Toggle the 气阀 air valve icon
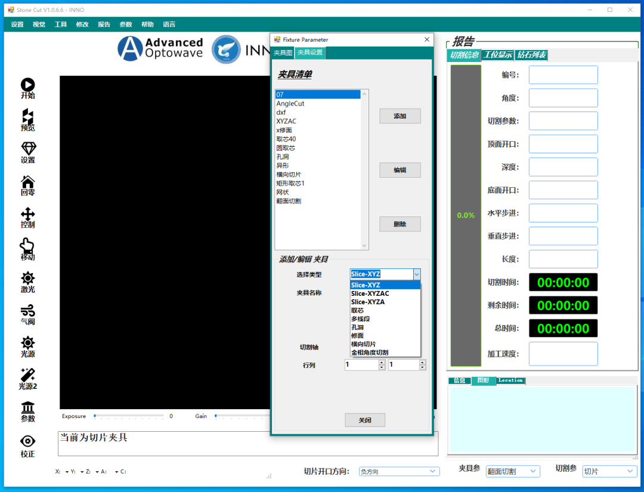Screen dimensions: 644x492 point(27,311)
